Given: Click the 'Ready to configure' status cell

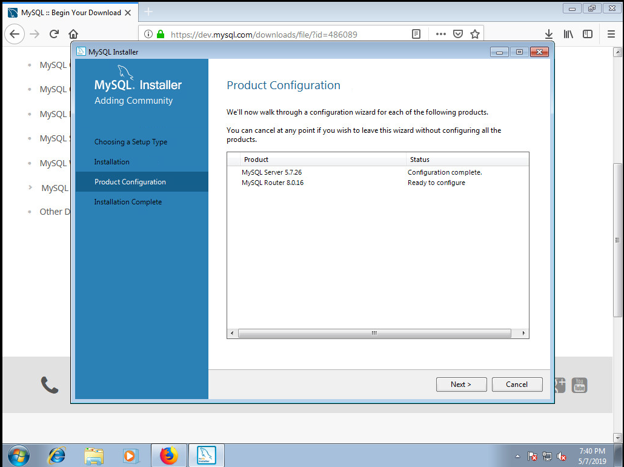Looking at the screenshot, I should pyautogui.click(x=436, y=183).
